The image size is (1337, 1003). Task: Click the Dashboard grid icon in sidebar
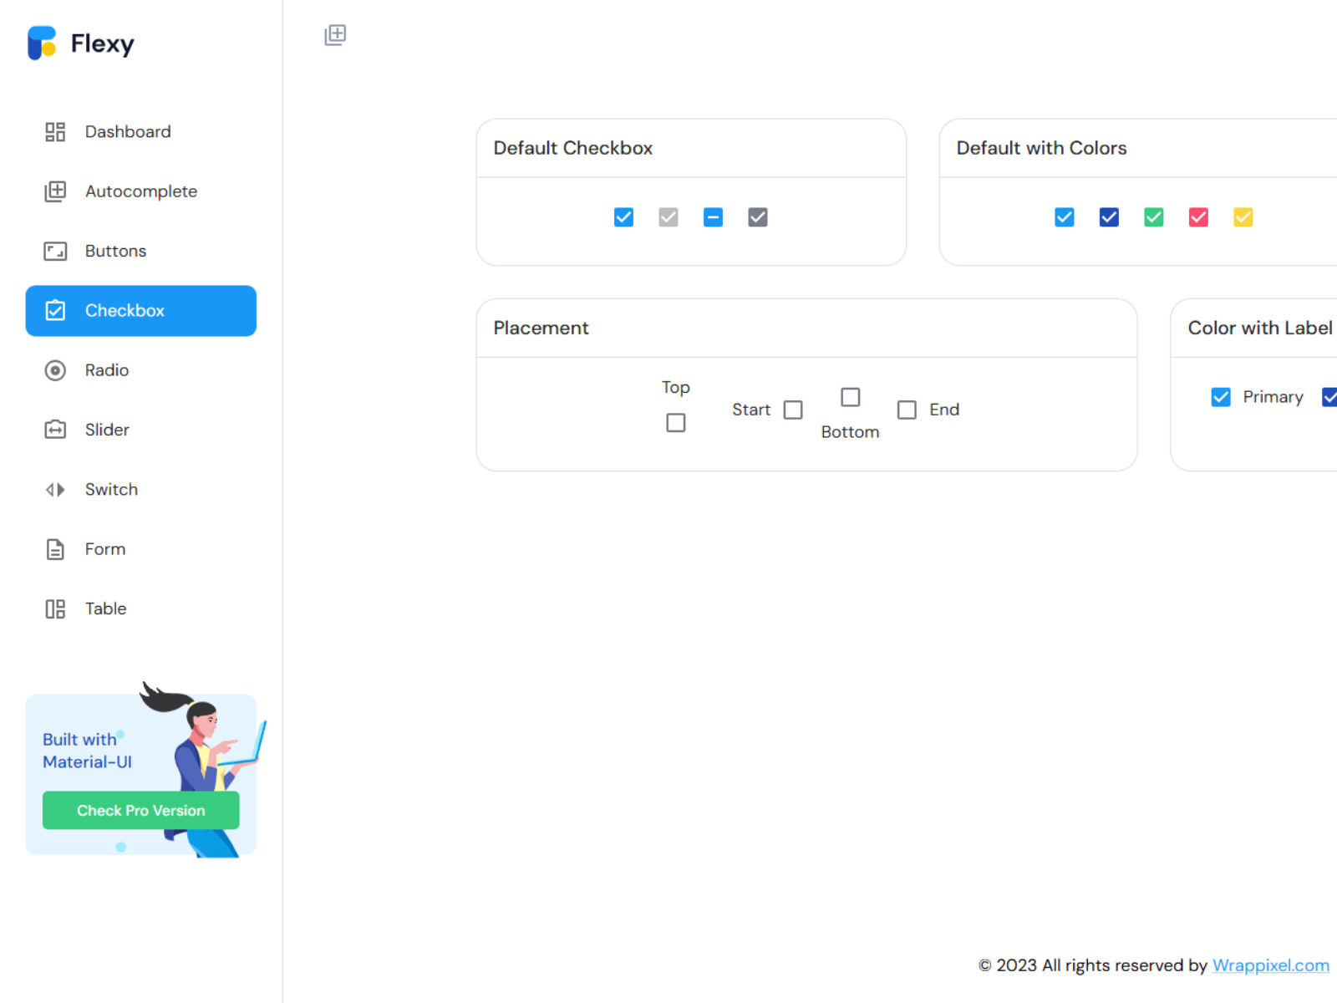[x=55, y=132]
